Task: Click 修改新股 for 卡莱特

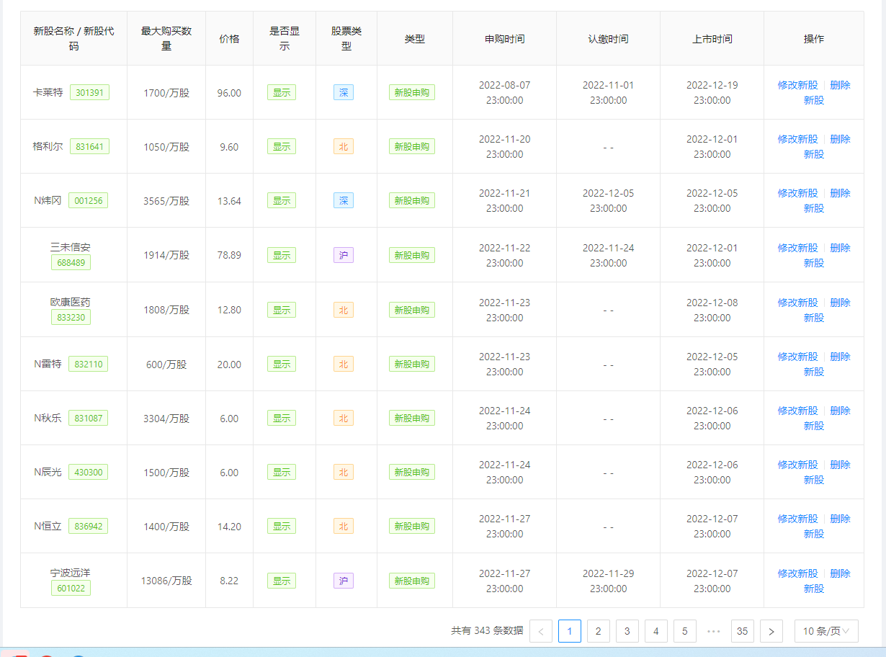Action: tap(797, 85)
